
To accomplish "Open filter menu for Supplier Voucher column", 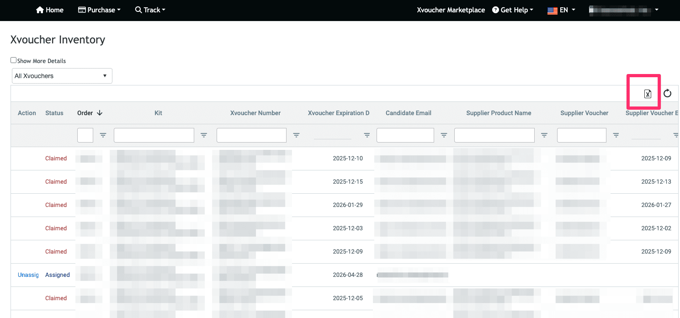I will 616,135.
